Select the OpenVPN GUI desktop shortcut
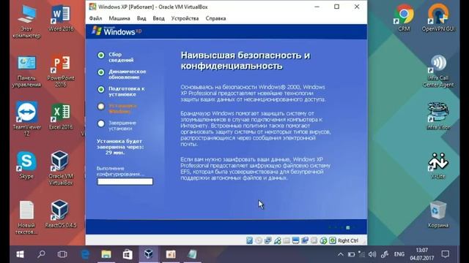The height and width of the screenshot is (263, 469). click(x=438, y=18)
